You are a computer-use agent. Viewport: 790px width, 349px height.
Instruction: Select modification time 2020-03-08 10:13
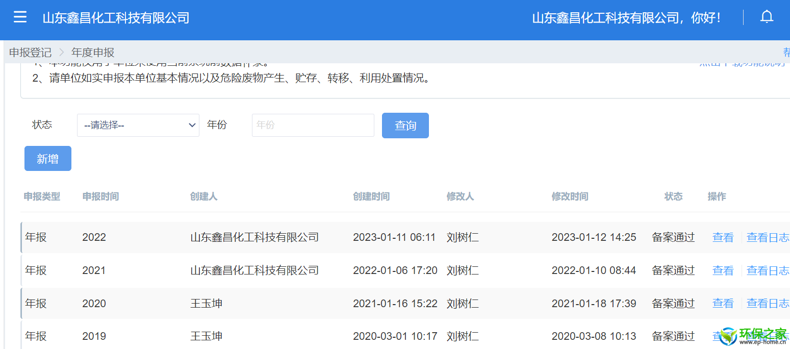(x=594, y=336)
